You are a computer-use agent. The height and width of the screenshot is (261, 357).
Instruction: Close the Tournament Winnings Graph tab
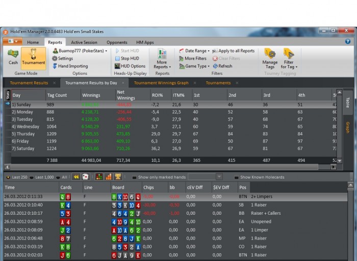(195, 83)
